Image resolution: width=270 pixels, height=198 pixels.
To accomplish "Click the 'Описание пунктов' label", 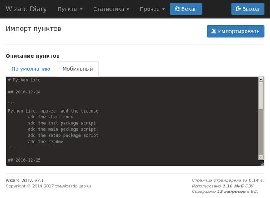I will tap(33, 56).
